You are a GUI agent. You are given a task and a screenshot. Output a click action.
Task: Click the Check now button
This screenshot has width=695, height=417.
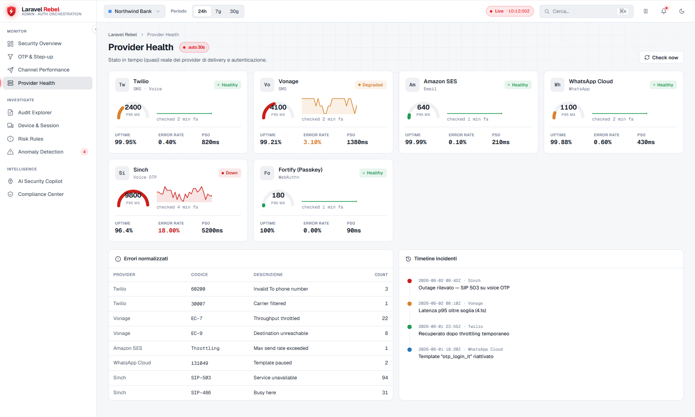(x=661, y=57)
